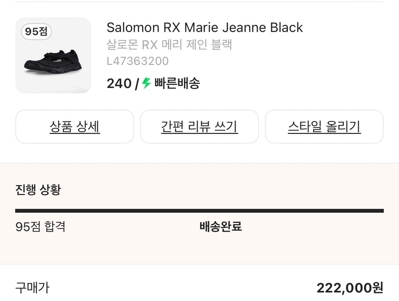The width and height of the screenshot is (399, 301).
Task: Expand the 구매가 price details
Action: (32, 288)
